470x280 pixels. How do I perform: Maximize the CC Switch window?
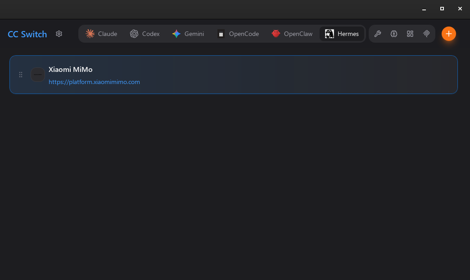tap(442, 9)
